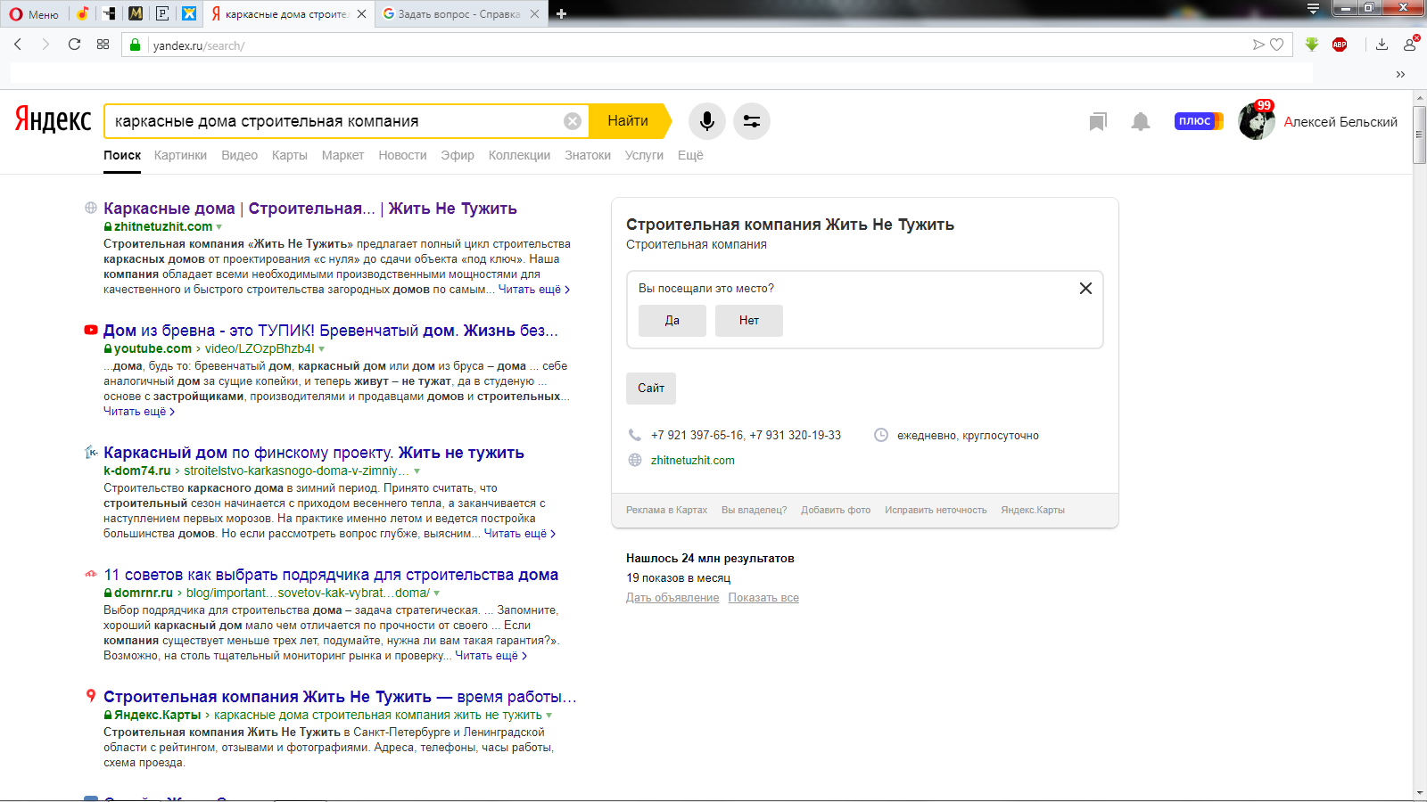Reload the current page

(x=74, y=45)
